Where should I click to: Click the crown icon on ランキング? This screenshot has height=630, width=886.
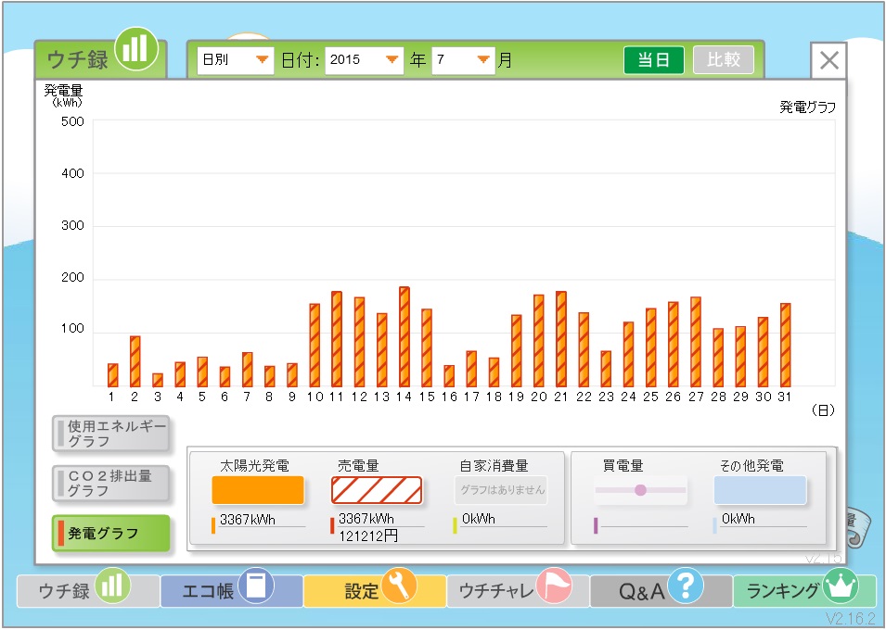point(840,586)
